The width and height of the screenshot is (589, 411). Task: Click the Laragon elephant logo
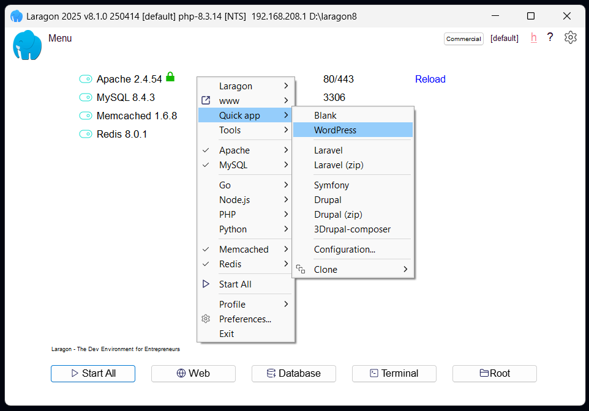click(27, 45)
